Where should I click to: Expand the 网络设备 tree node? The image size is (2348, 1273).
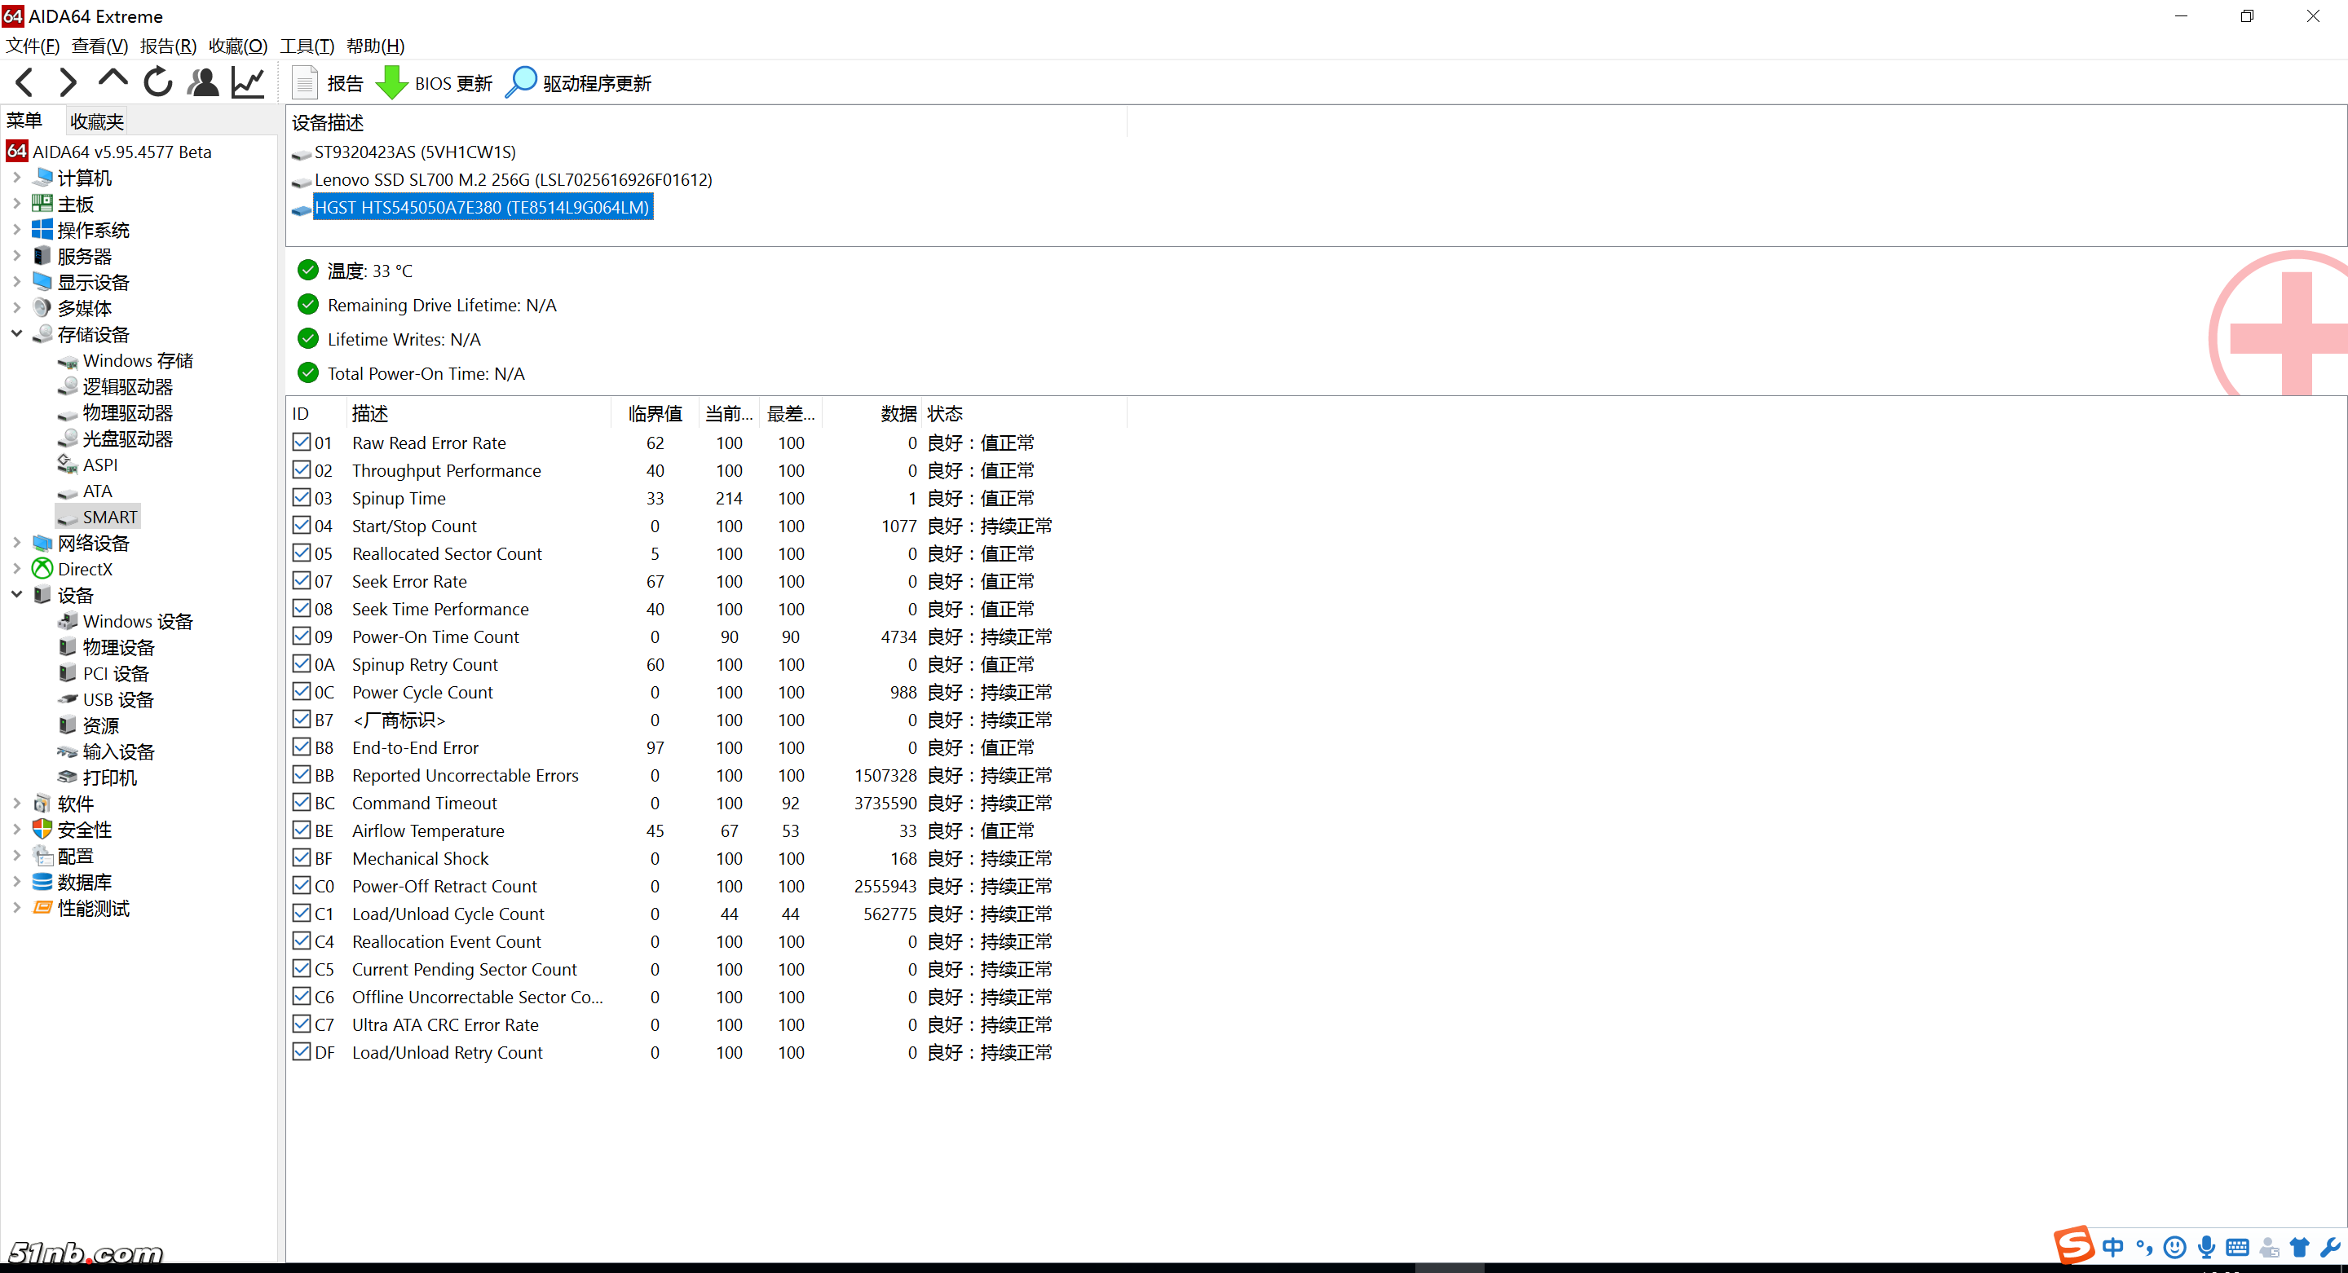tap(16, 543)
